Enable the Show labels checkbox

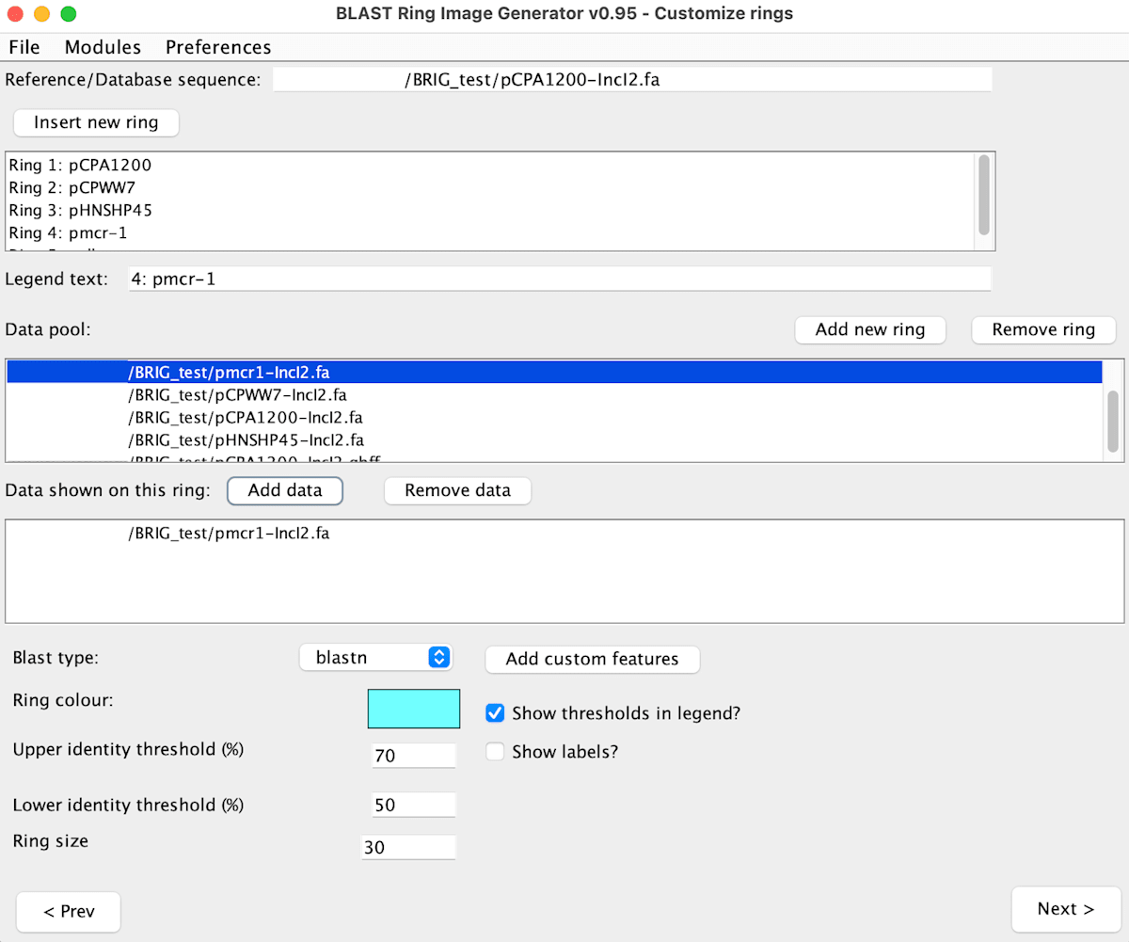pyautogui.click(x=496, y=752)
